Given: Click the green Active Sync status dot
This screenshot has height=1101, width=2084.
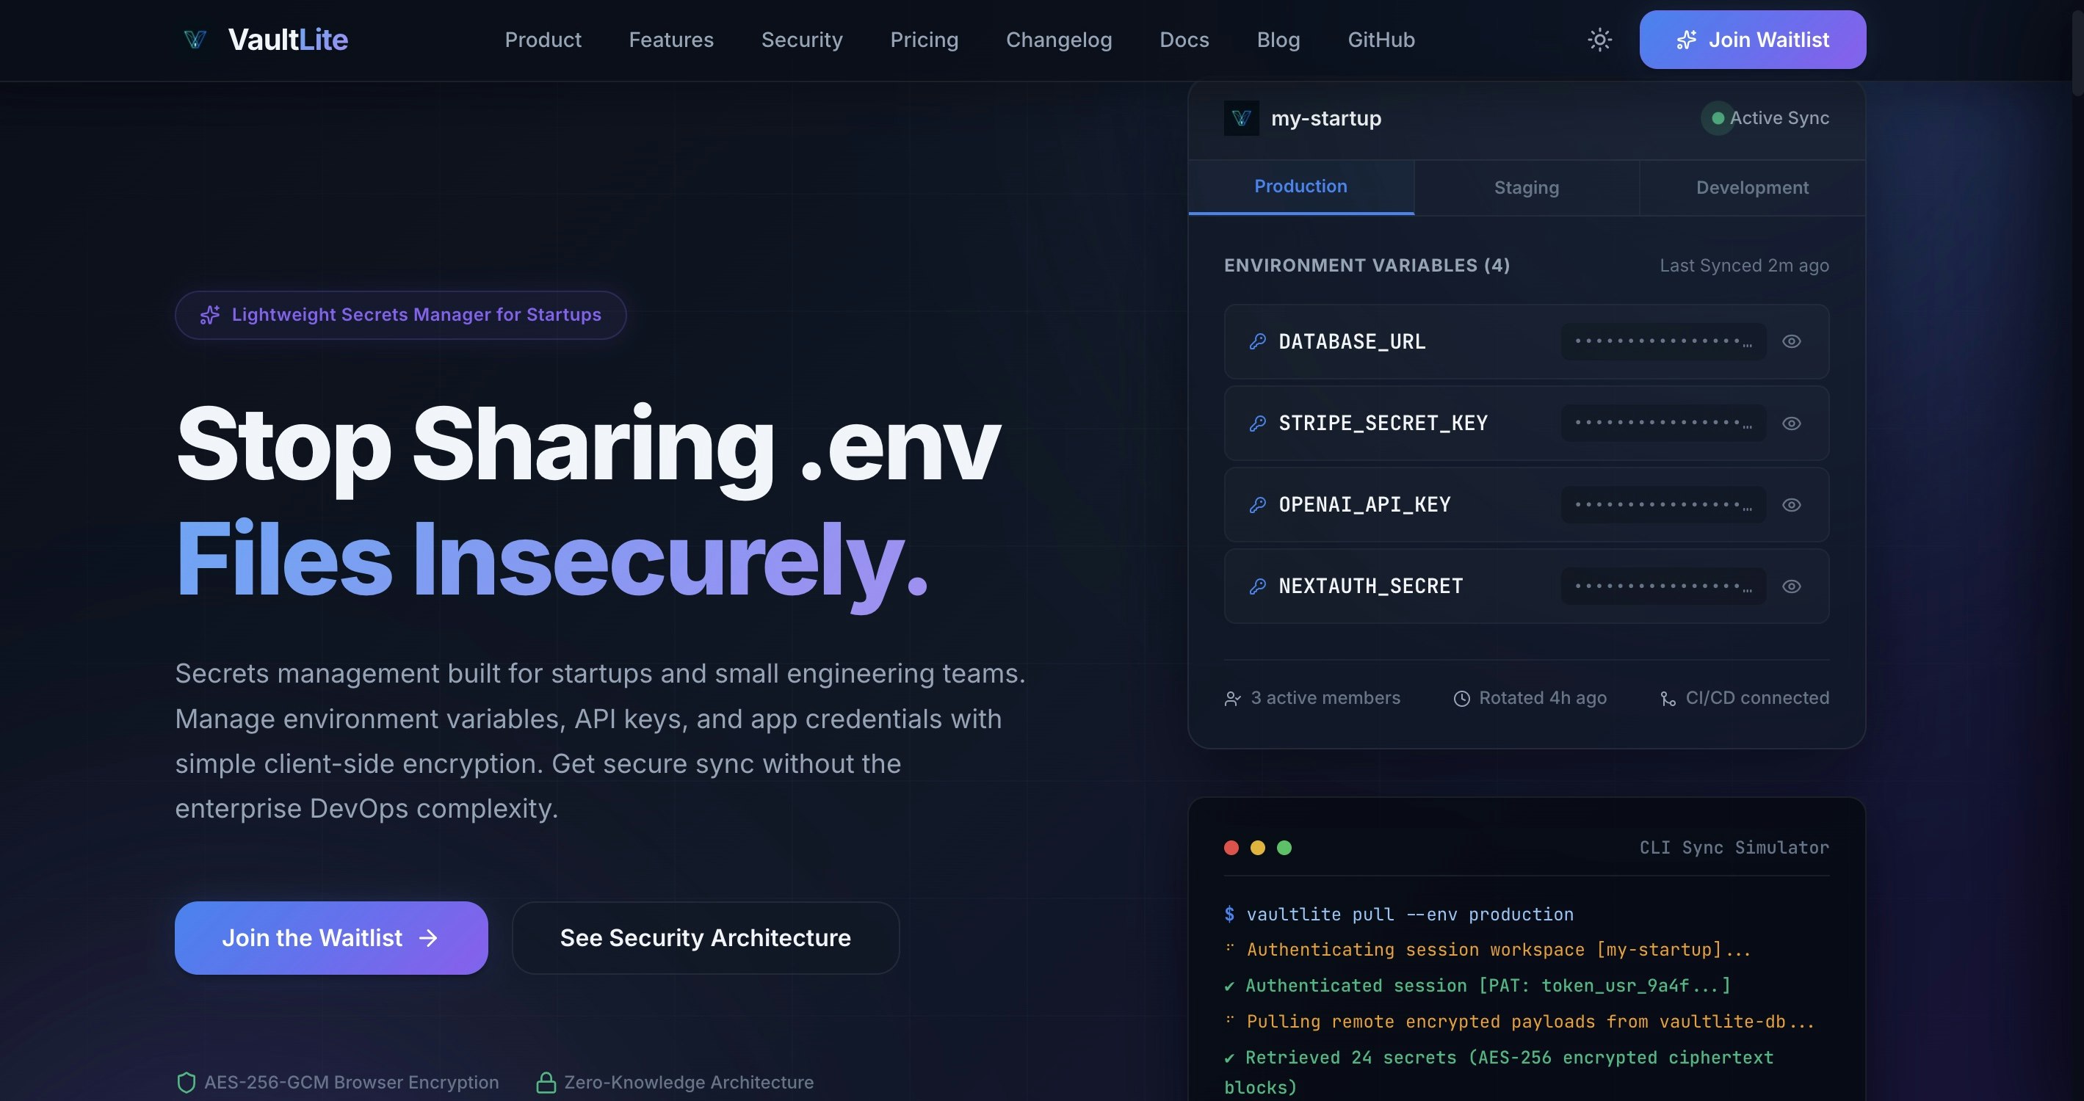Looking at the screenshot, I should (x=1718, y=118).
